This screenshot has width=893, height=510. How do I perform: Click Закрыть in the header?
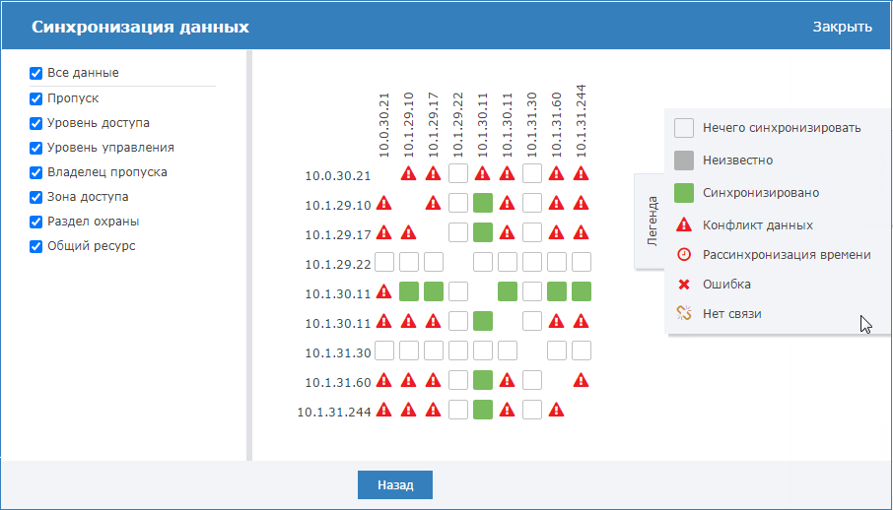point(843,27)
